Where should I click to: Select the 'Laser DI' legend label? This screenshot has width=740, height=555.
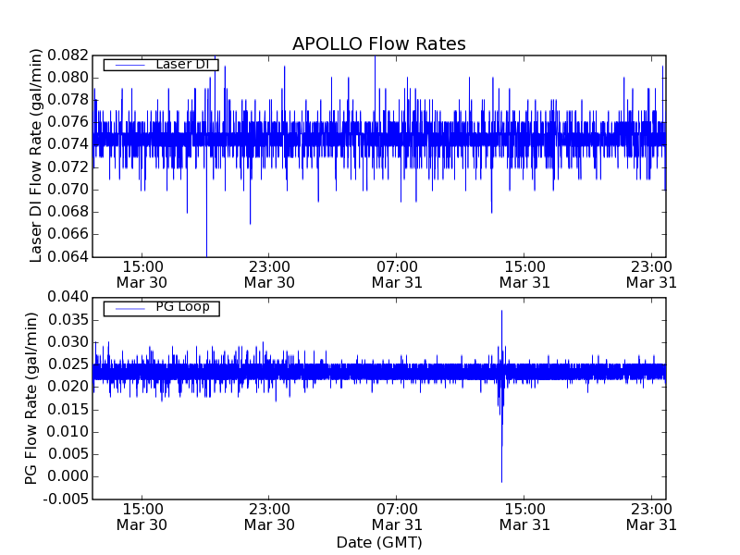pyautogui.click(x=184, y=65)
